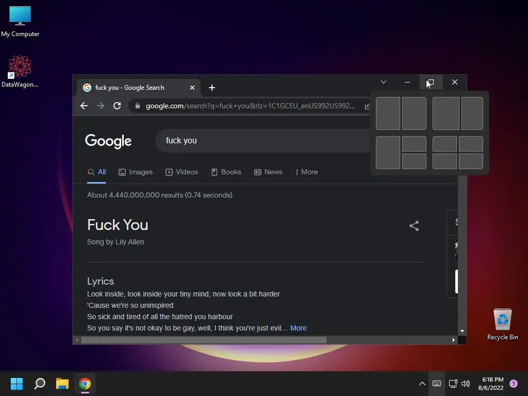This screenshot has height=396, width=528.
Task: Click the volume speaker tray icon
Action: point(466,384)
